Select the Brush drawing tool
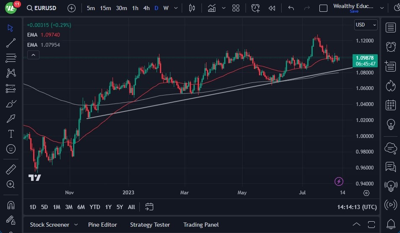The image size is (400, 233). (x=11, y=103)
